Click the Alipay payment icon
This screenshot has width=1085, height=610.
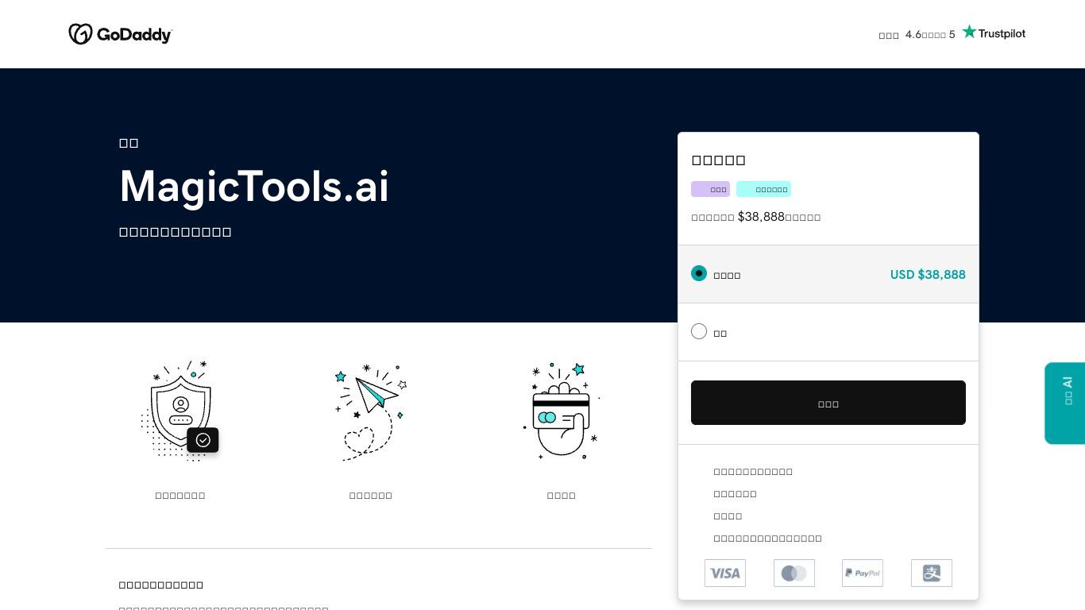[931, 573]
